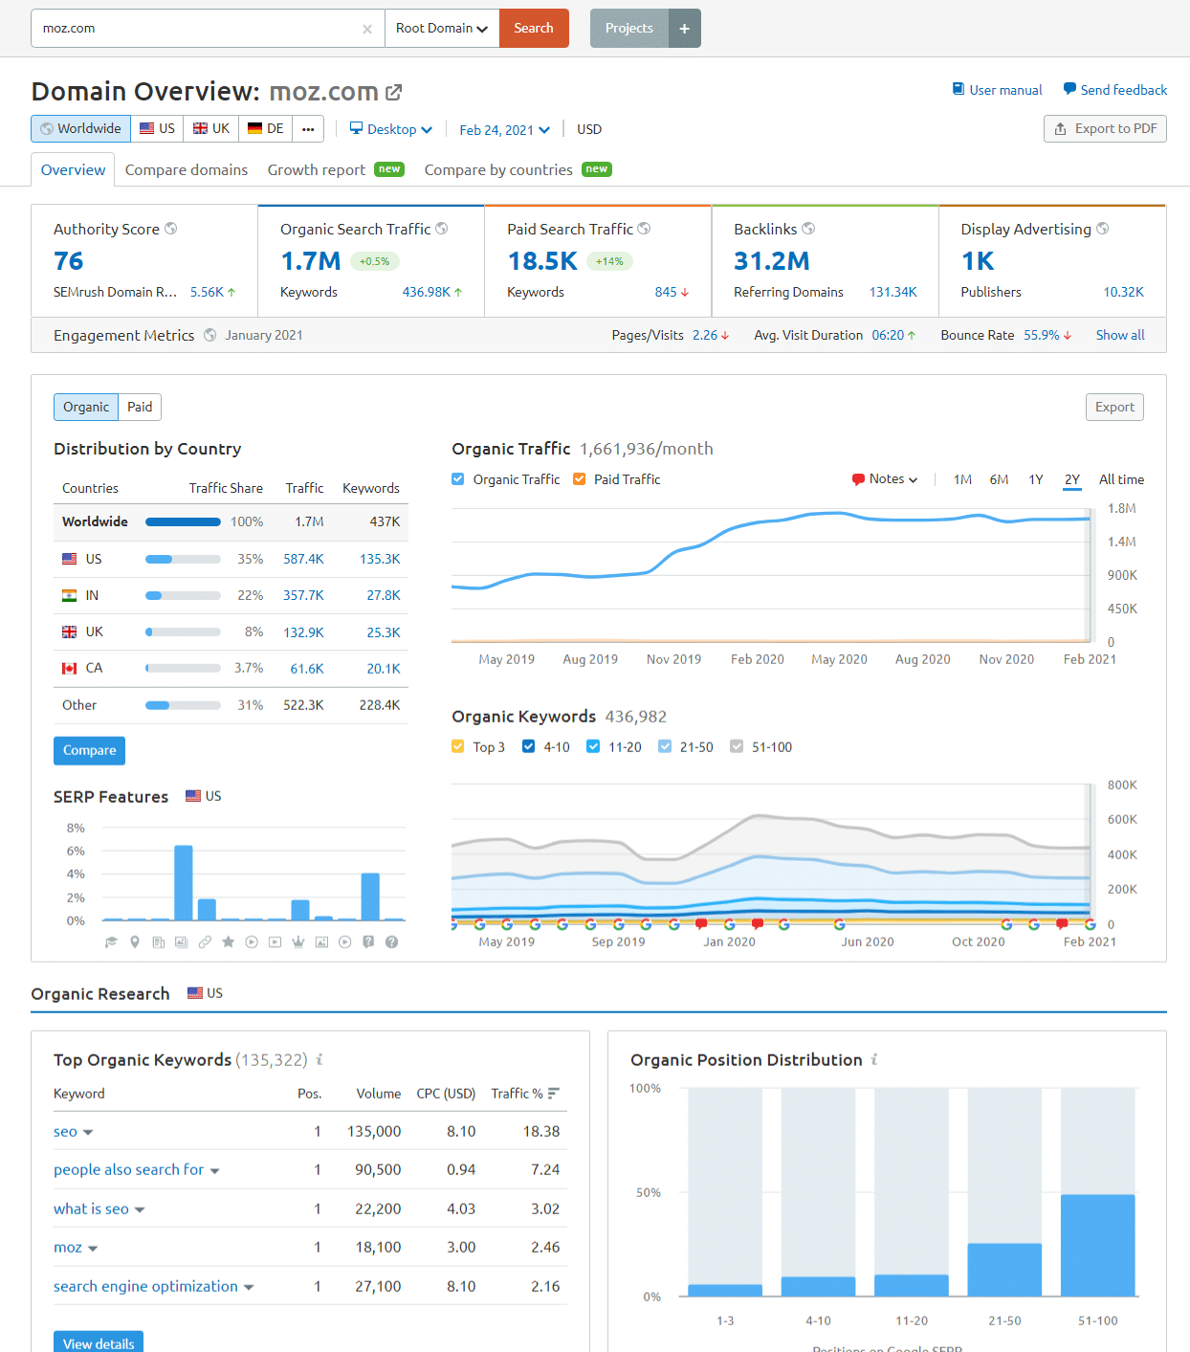Open the Growth report tab
Image resolution: width=1190 pixels, height=1352 pixels.
coord(336,169)
